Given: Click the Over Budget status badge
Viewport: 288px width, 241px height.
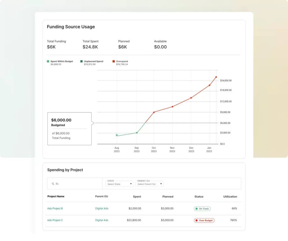Looking at the screenshot, I should [x=204, y=220].
